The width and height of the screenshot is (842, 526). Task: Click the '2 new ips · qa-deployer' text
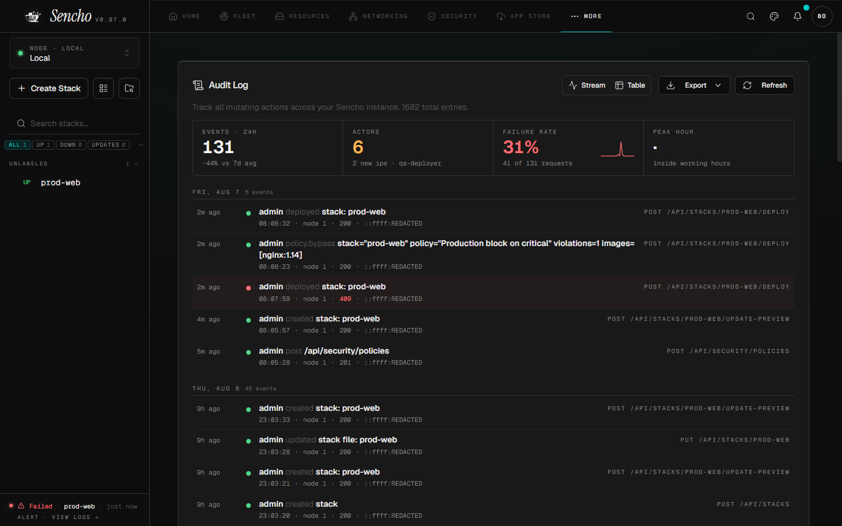tap(397, 164)
